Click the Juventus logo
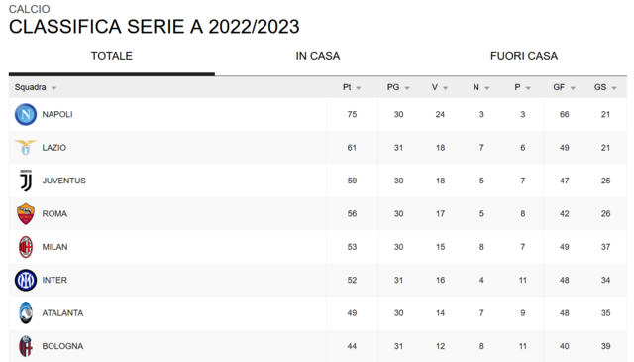The width and height of the screenshot is (634, 362). [26, 181]
